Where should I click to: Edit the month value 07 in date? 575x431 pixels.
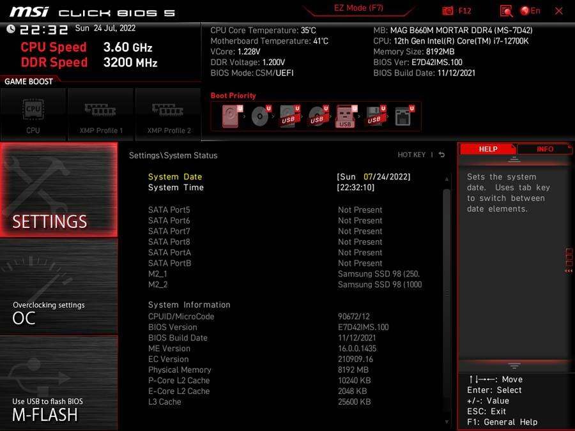[368, 177]
